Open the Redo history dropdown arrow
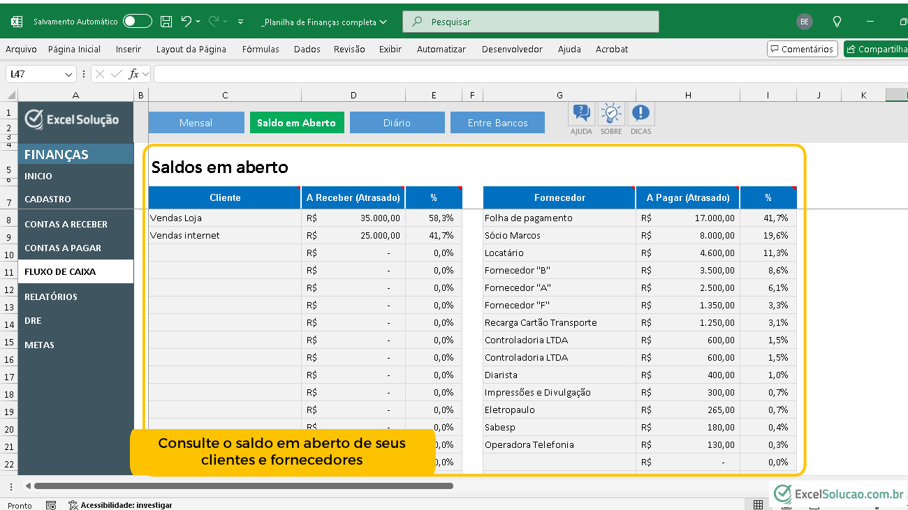 click(226, 22)
